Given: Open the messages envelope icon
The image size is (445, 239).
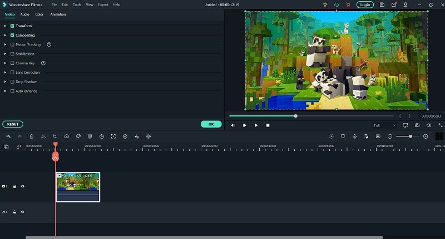Looking at the screenshot, I should point(394,4).
